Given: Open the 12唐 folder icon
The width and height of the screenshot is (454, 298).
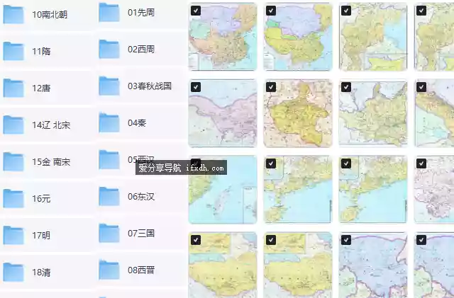Looking at the screenshot, I should click(13, 88).
